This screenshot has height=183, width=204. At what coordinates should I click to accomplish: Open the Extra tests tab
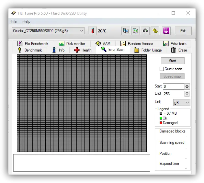coord(175,43)
